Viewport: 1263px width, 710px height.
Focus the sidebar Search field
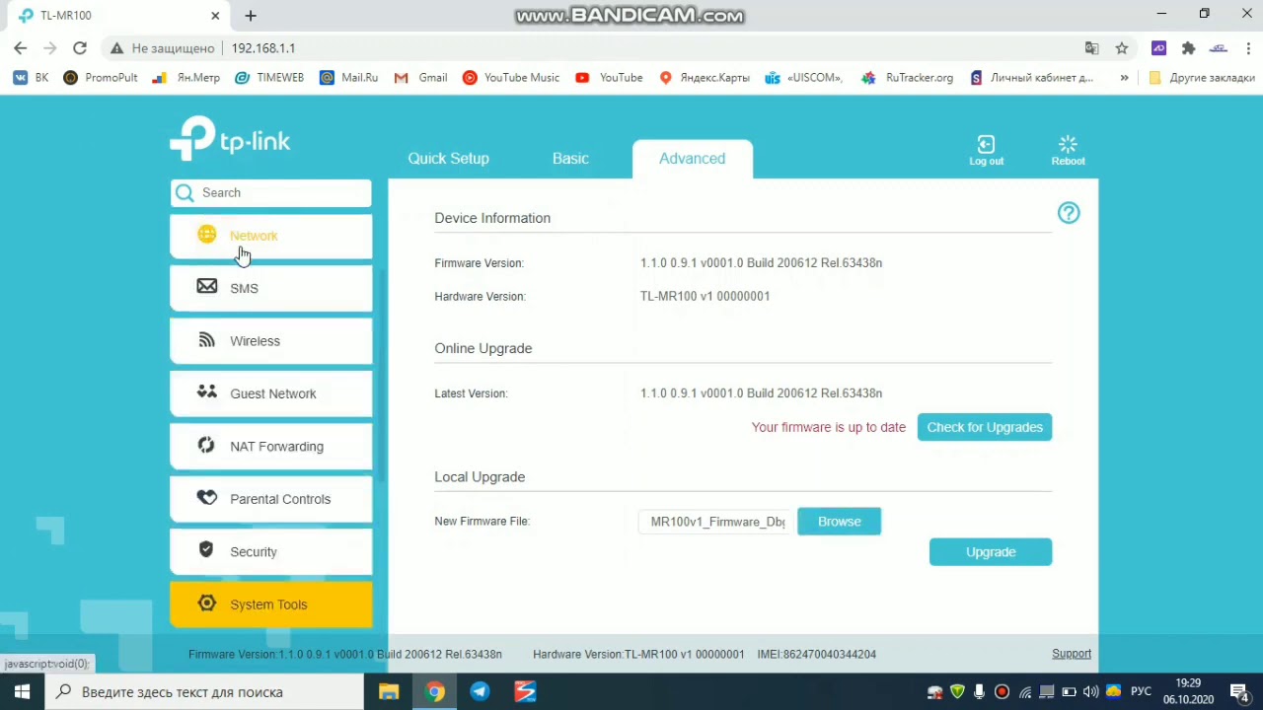tap(271, 193)
